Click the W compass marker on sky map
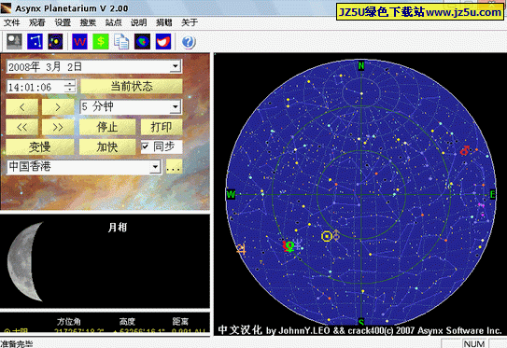The height and width of the screenshot is (348, 507). 231,194
